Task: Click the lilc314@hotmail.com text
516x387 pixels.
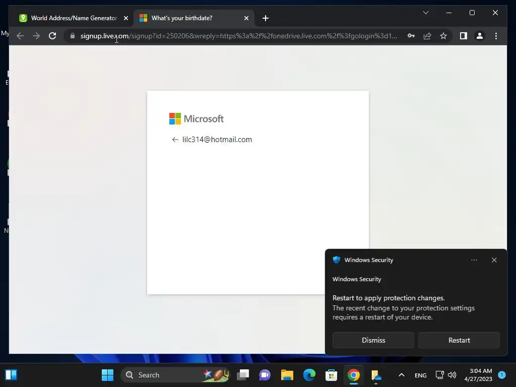Action: point(217,140)
